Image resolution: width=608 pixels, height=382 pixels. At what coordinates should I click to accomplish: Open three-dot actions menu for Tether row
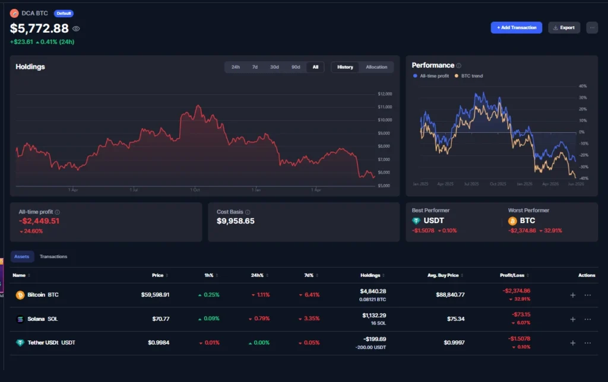point(588,343)
